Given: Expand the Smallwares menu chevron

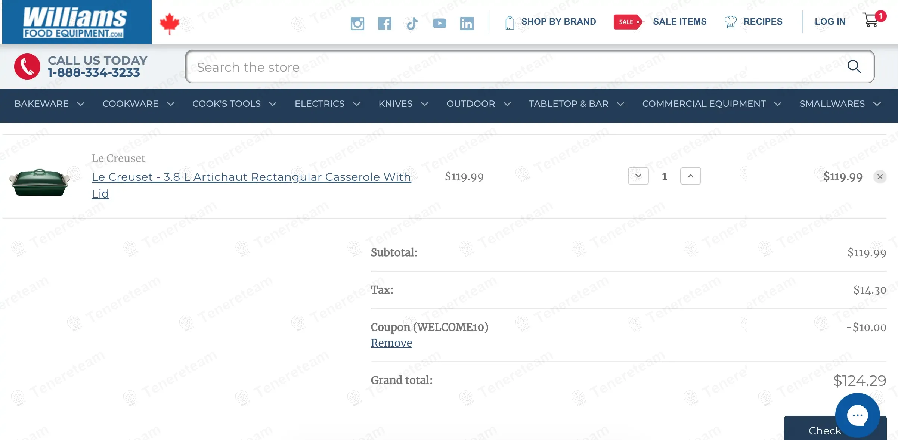Looking at the screenshot, I should 877,104.
